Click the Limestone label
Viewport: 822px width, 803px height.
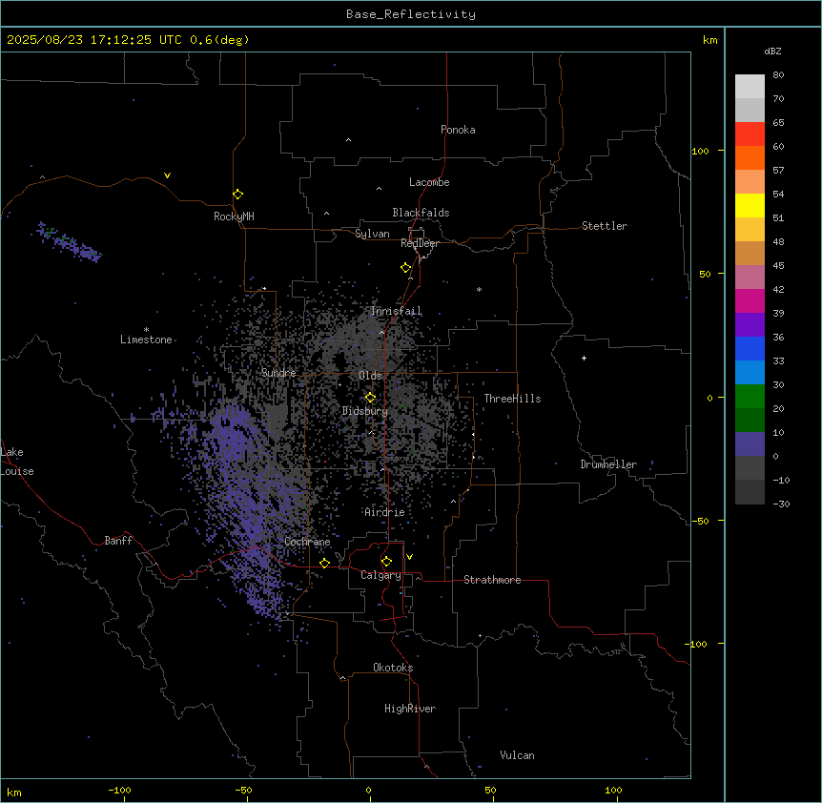click(146, 340)
